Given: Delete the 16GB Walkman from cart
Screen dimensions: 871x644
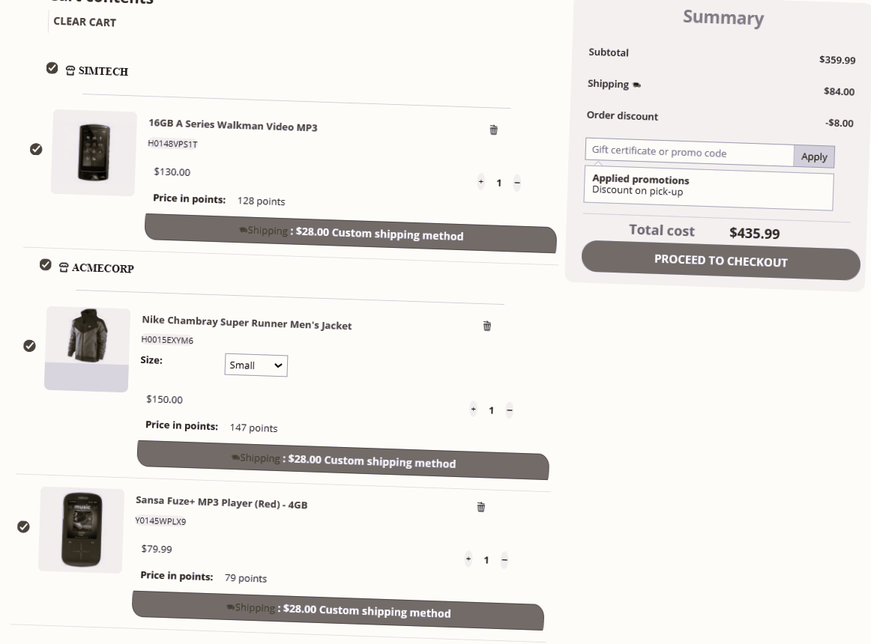Looking at the screenshot, I should tap(493, 130).
